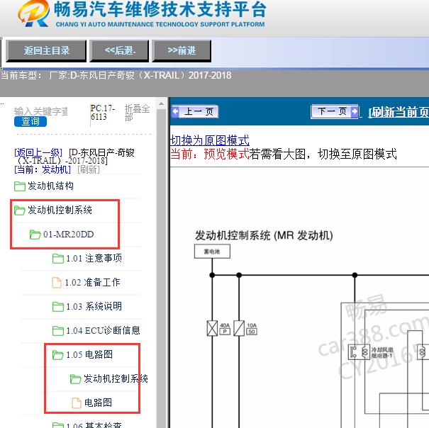Click right arrow icon on 下一页
429x428 pixels.
pos(355,111)
